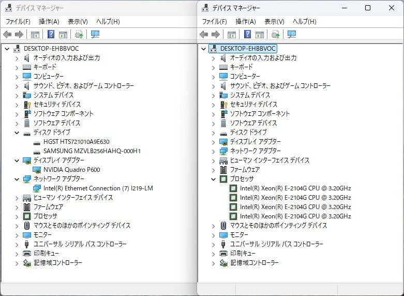Image resolution: width=404 pixels, height=296 pixels.
Task: Click 印刷キュー printer icon in left window
Action: click(27, 253)
